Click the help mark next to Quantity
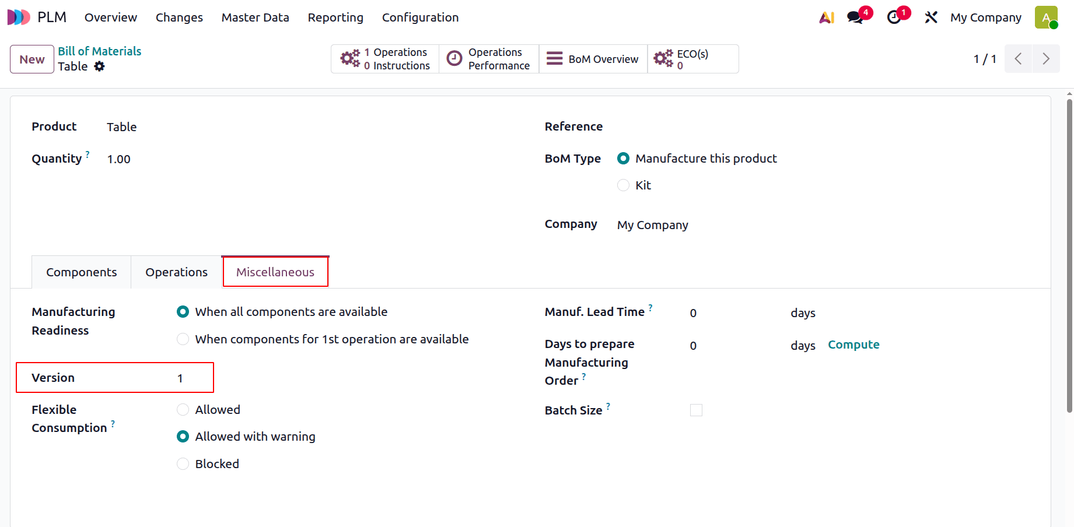This screenshot has width=1074, height=527. pyautogui.click(x=88, y=154)
